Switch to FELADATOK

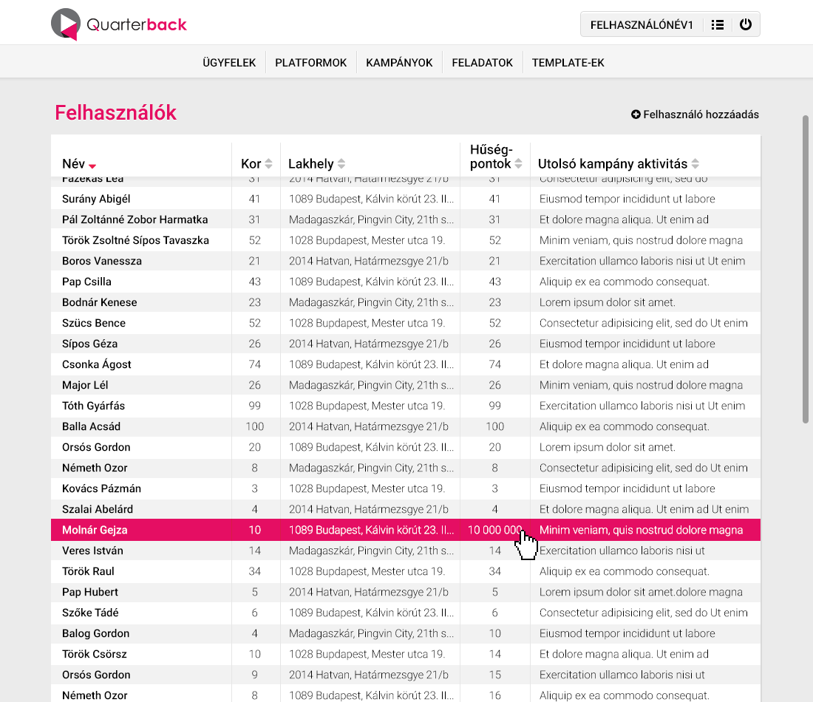(482, 63)
